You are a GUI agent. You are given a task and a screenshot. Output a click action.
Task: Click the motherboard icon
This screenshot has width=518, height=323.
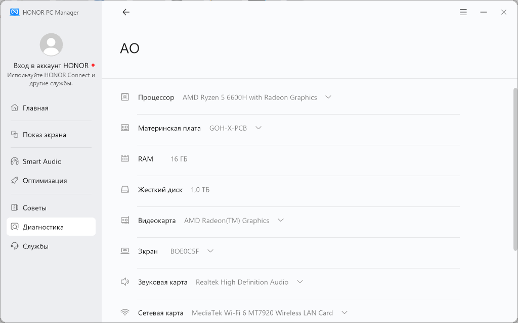click(x=125, y=128)
